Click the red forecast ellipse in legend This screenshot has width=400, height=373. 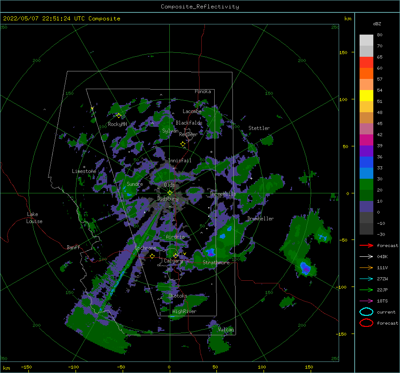click(366, 323)
